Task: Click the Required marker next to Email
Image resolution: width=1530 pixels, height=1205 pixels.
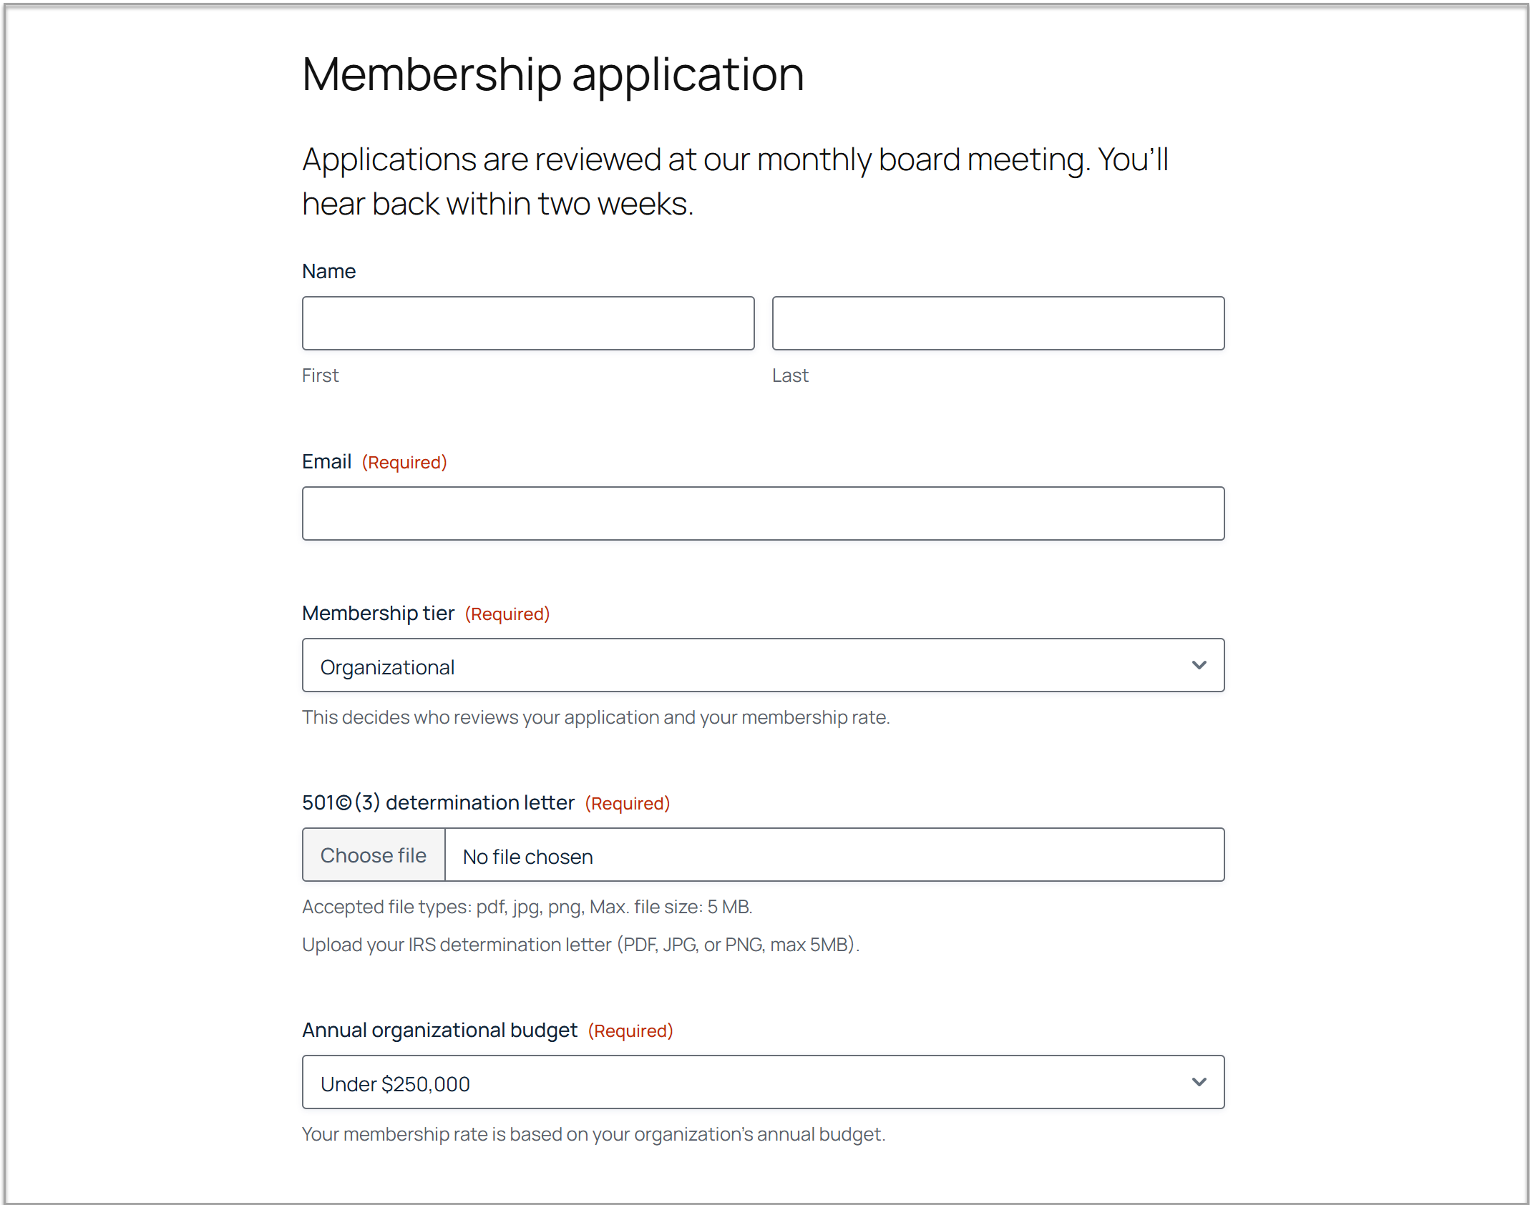Action: (x=404, y=463)
